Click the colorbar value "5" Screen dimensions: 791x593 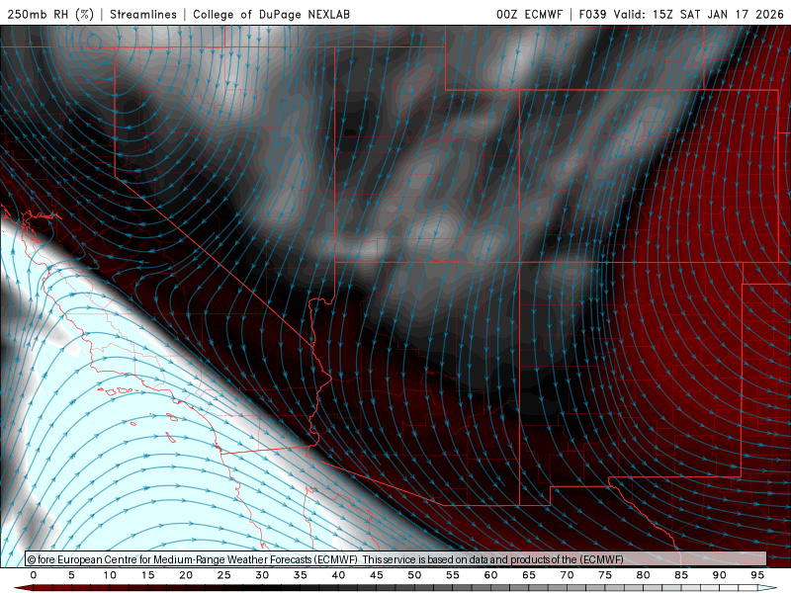click(x=71, y=575)
